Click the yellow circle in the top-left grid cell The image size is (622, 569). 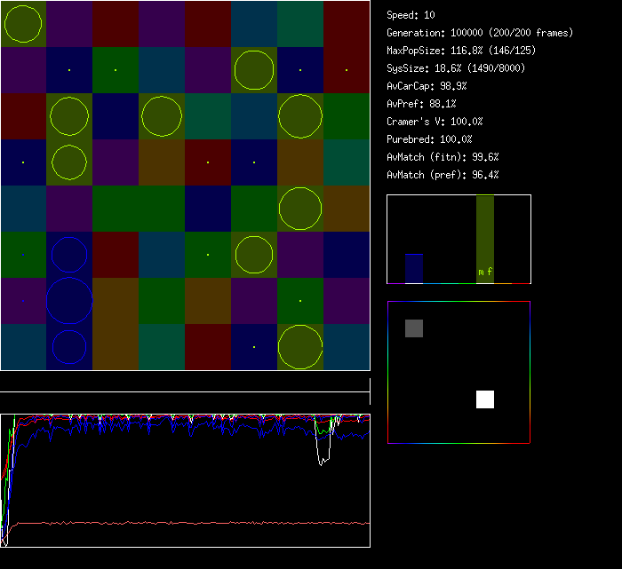[23, 24]
